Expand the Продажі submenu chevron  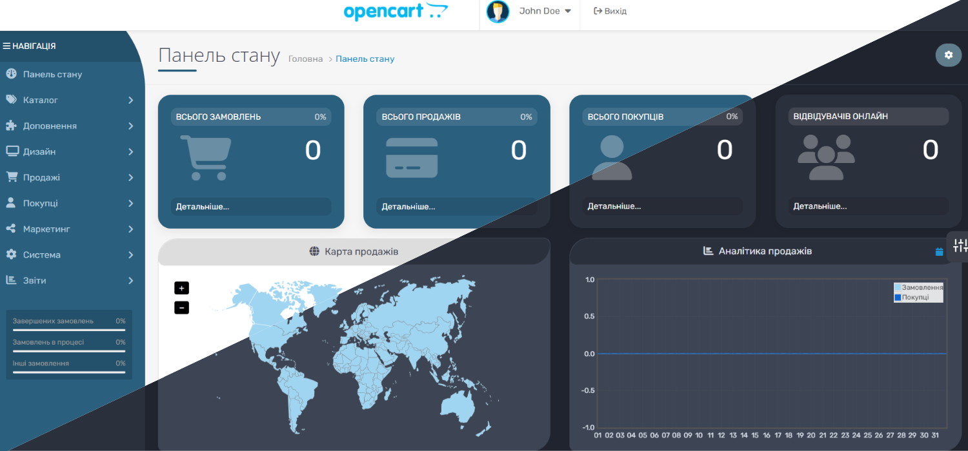click(130, 177)
